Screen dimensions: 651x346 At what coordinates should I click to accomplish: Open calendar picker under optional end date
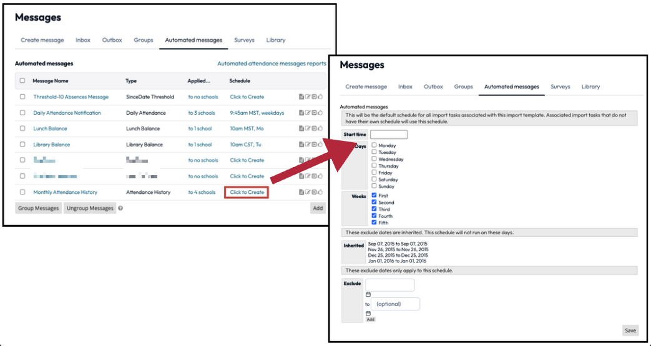[x=368, y=313]
